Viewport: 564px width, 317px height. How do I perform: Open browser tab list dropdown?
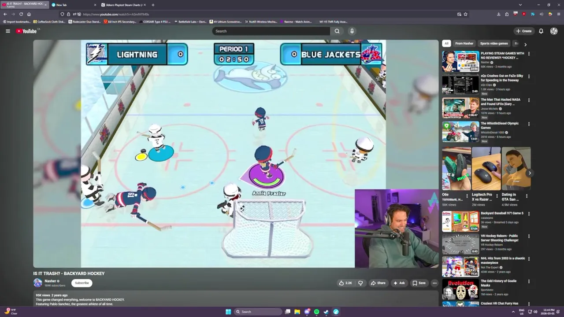coord(520,5)
